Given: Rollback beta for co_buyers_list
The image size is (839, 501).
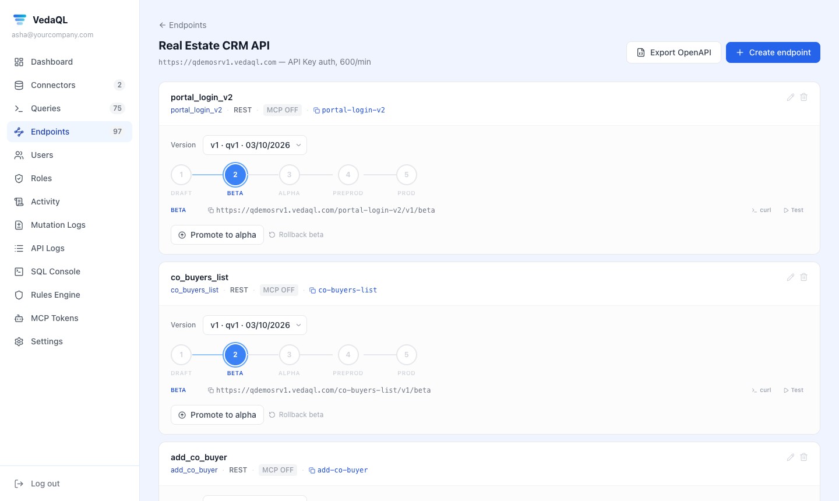Looking at the screenshot, I should [296, 415].
